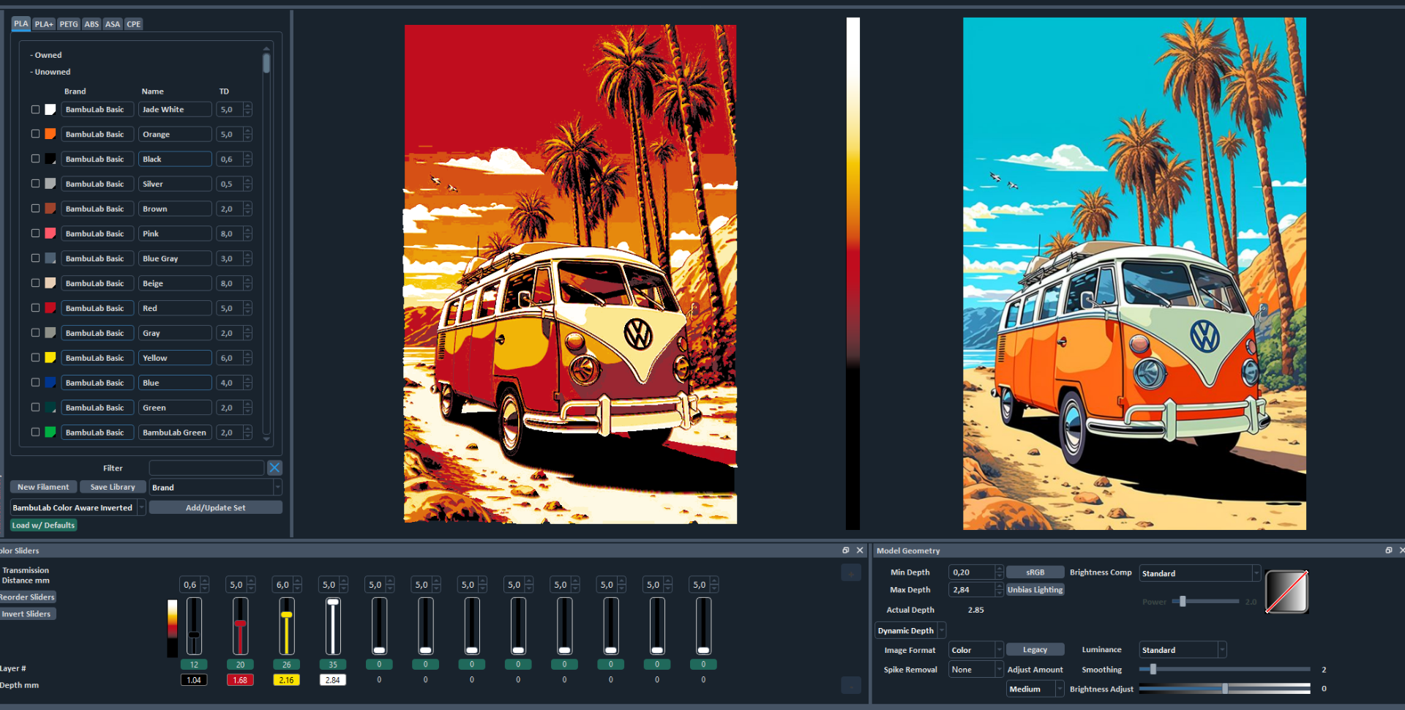The width and height of the screenshot is (1405, 710).
Task: Close the Color Sliders panel
Action: click(x=860, y=550)
